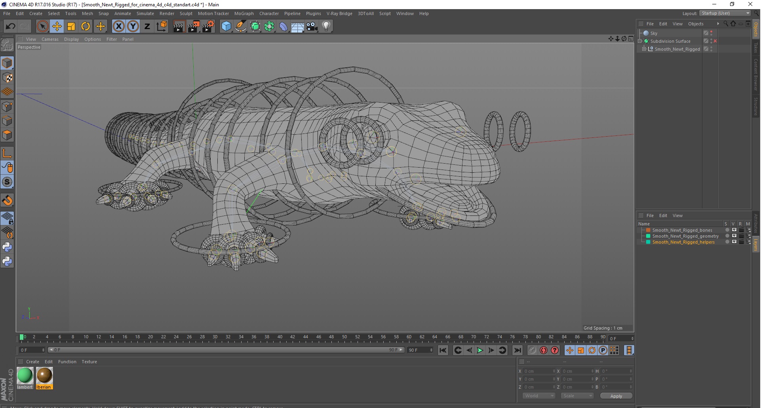The height and width of the screenshot is (408, 761).
Task: Switch to Model mode icon
Action: click(7, 63)
